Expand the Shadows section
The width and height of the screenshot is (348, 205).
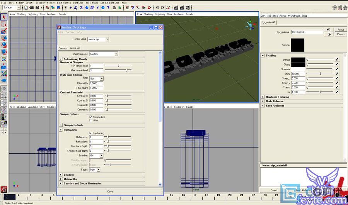(61, 175)
